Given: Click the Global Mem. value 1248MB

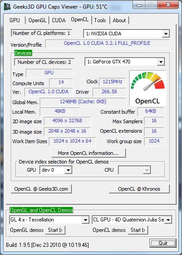Looking at the screenshot, I should click(x=83, y=102).
